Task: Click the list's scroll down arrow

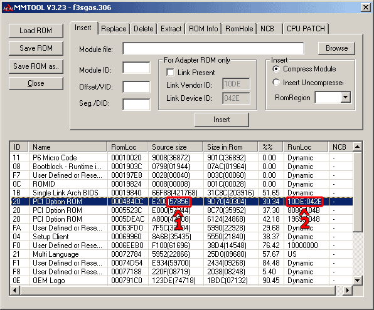Action: 357,280
